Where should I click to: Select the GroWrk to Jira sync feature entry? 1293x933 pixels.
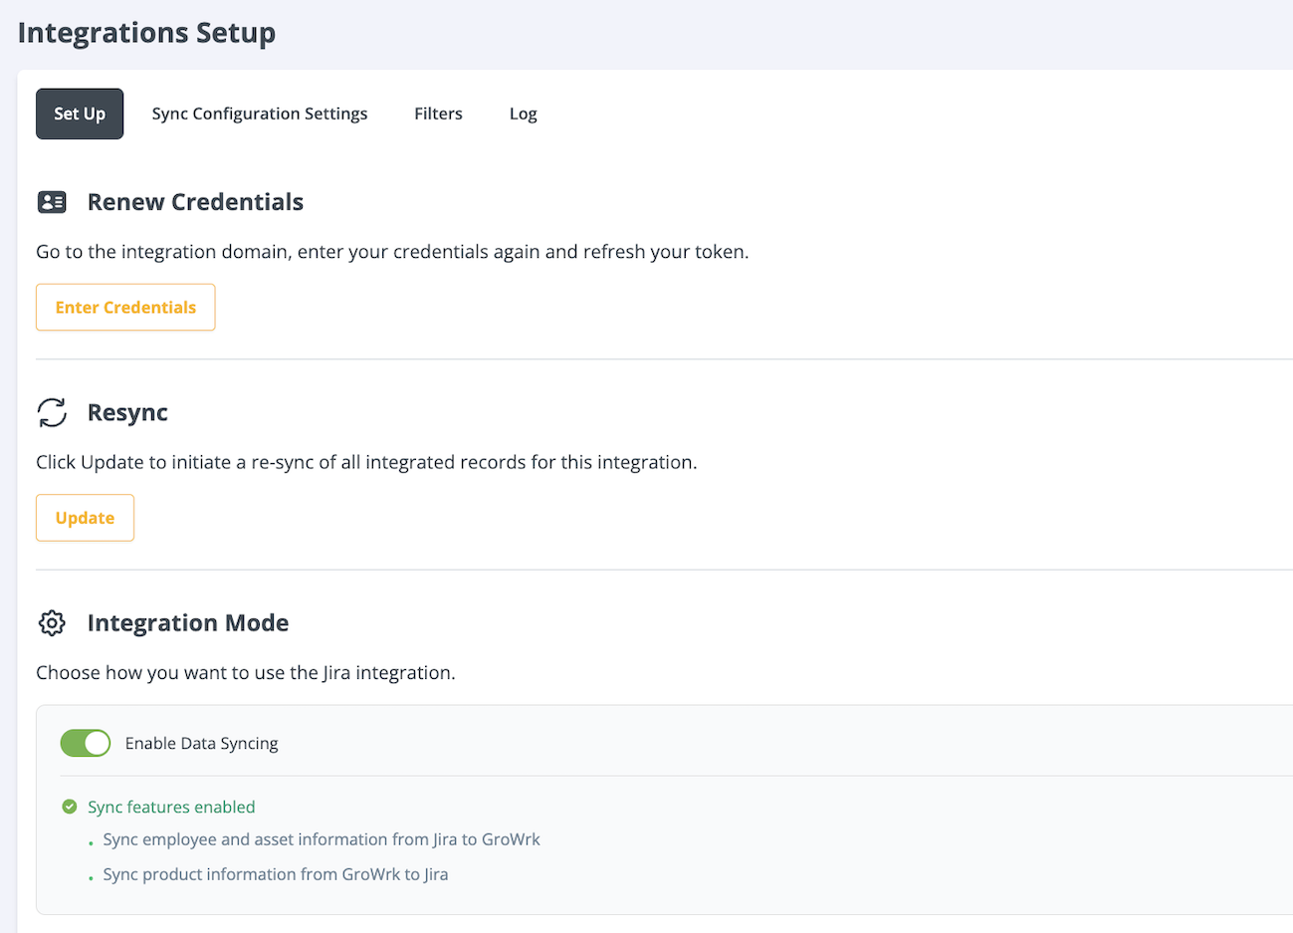click(275, 873)
